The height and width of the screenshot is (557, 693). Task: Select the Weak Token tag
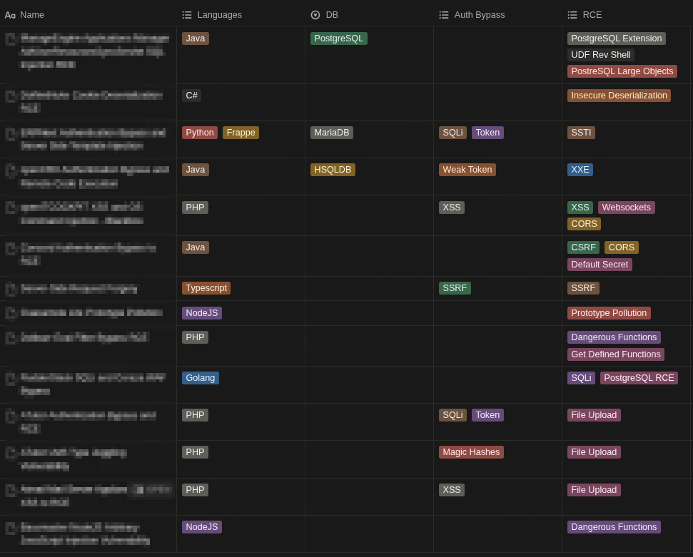pyautogui.click(x=467, y=170)
